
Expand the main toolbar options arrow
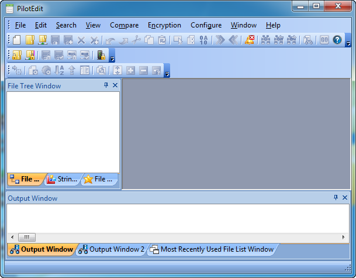348,43
